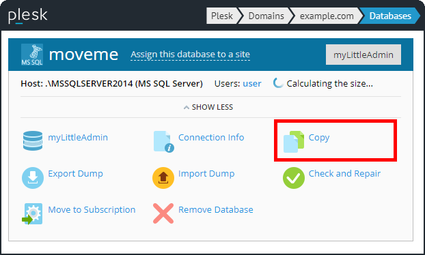
Task: Collapse details with SHOW LESS
Action: click(x=208, y=107)
